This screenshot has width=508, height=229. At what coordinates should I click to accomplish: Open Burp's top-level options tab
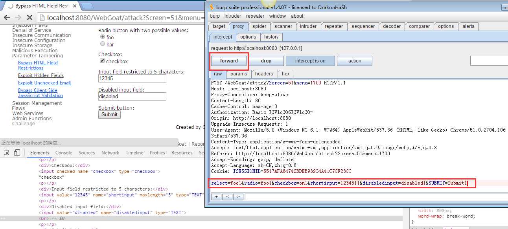[x=446, y=26]
